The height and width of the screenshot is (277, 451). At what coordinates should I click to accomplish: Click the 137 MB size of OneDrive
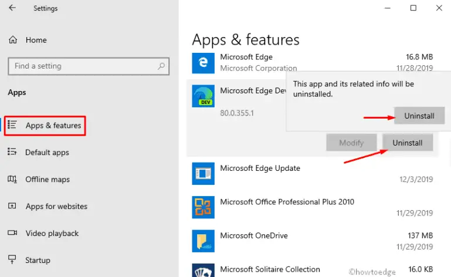coord(420,235)
